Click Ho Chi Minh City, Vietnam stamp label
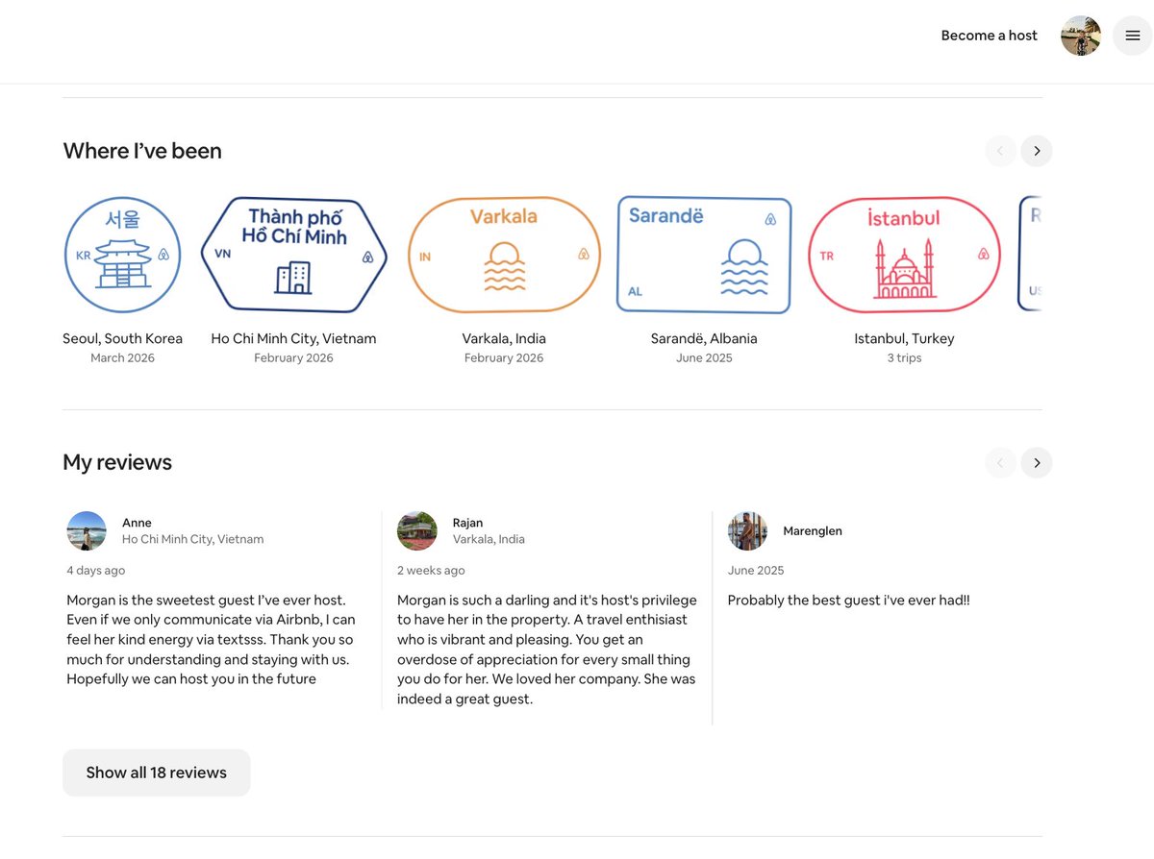 click(x=293, y=338)
